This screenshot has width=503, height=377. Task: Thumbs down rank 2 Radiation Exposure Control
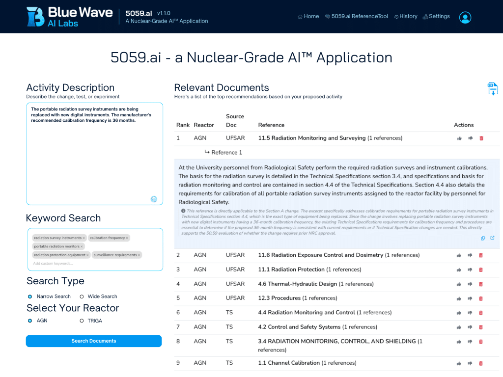470,255
